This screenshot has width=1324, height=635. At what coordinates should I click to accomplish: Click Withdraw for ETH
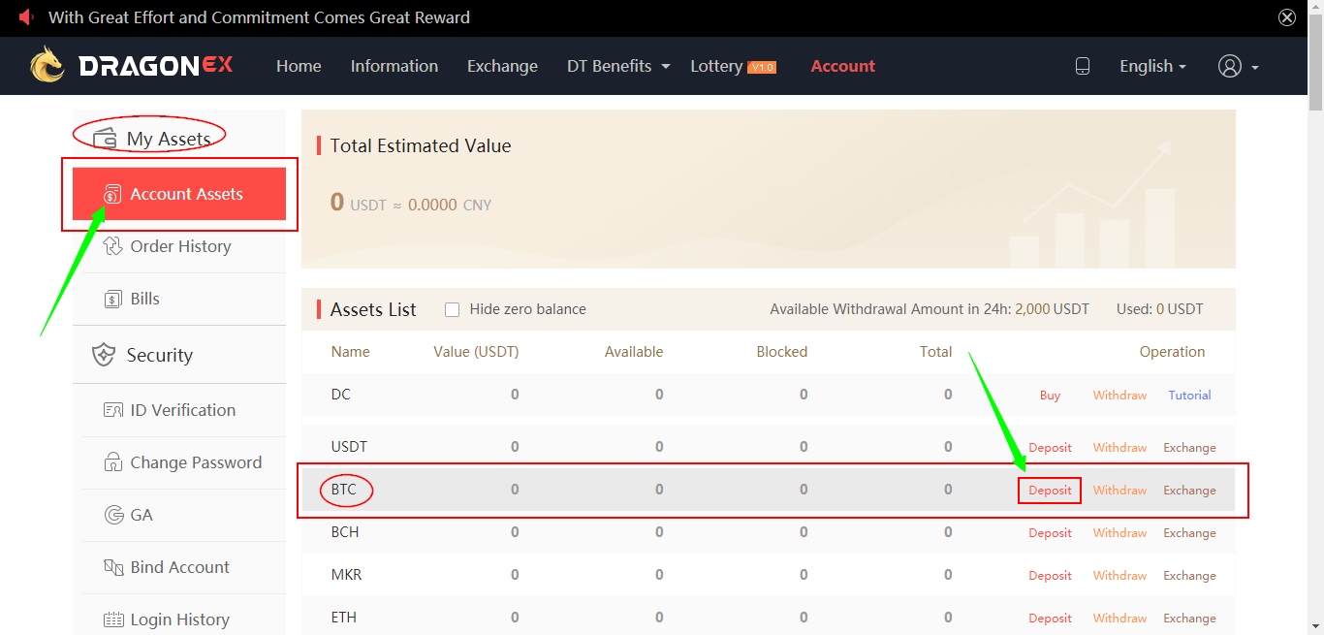coord(1119,619)
